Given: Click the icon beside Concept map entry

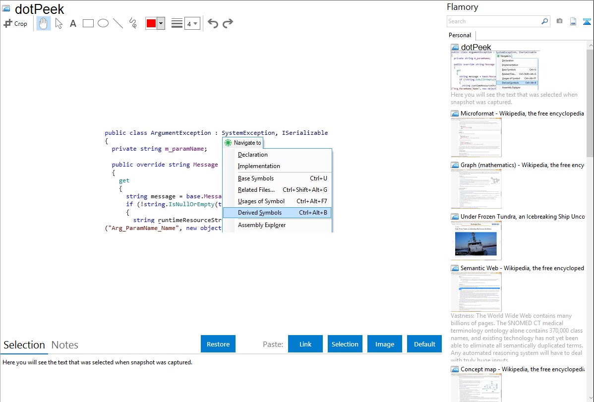Looking at the screenshot, I should [x=455, y=369].
